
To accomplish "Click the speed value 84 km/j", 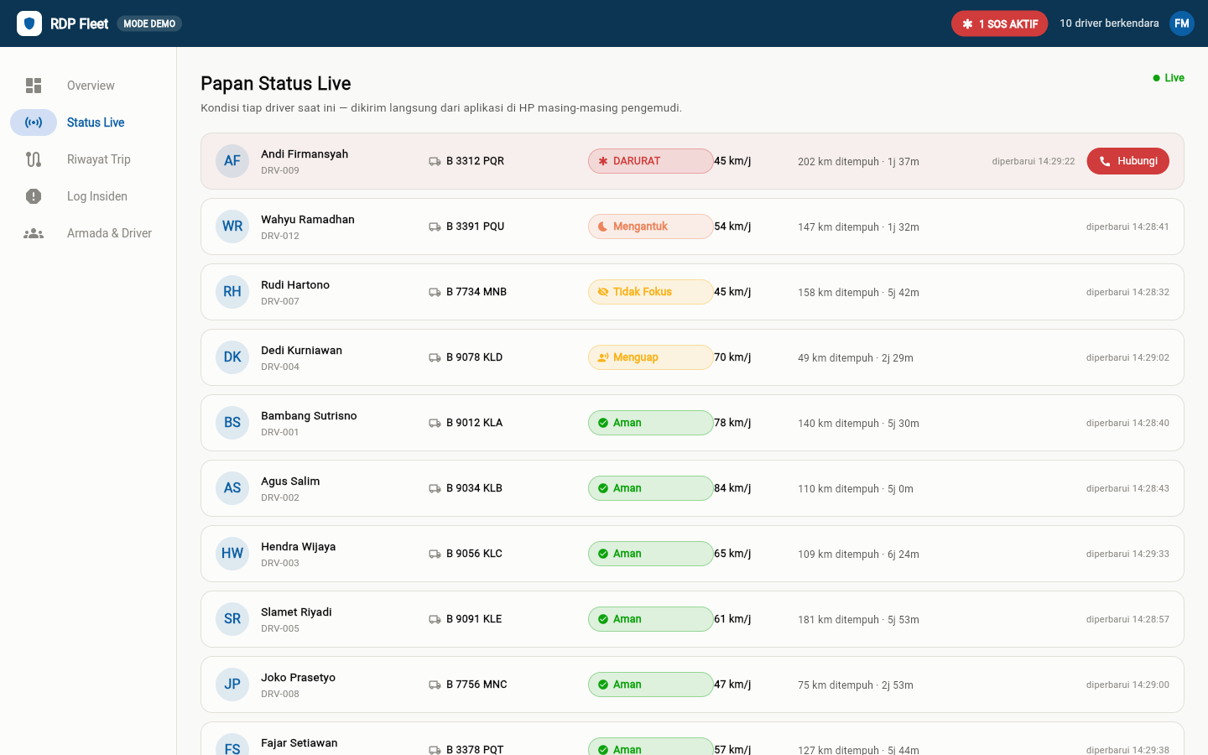I will tap(732, 488).
